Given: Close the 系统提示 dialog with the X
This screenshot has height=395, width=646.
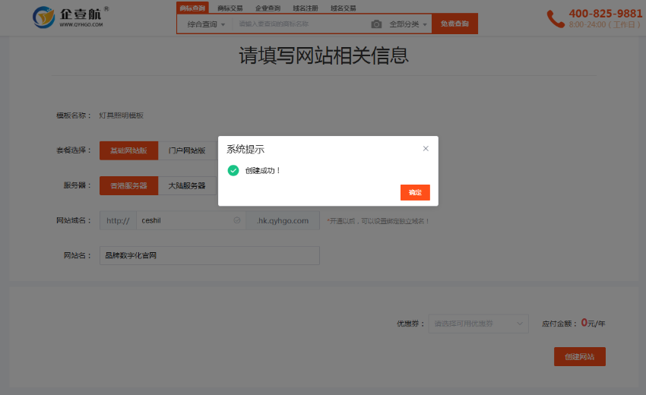Looking at the screenshot, I should 426,149.
